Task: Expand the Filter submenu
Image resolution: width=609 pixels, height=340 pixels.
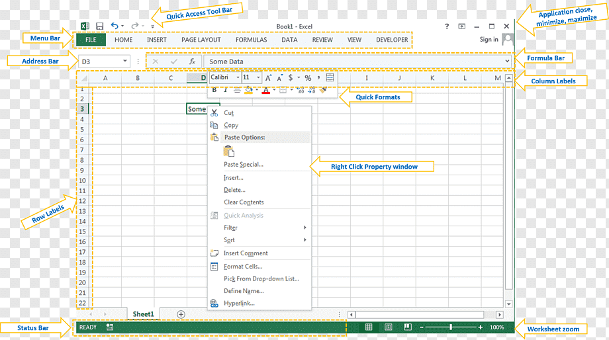Action: [x=259, y=228]
